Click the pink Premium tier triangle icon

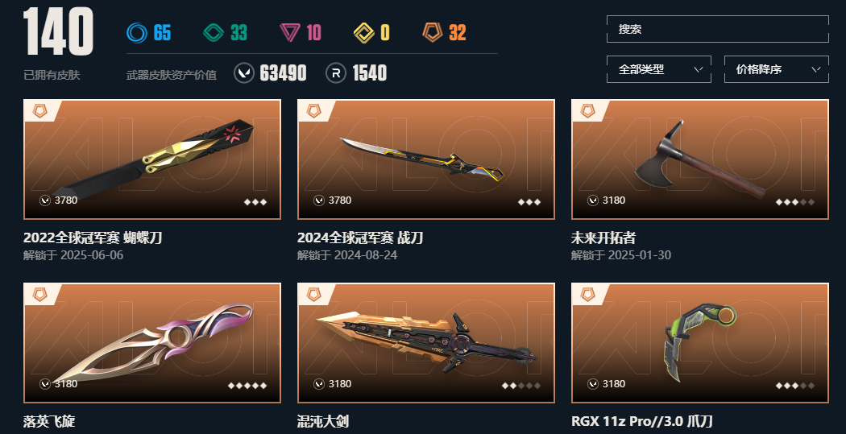tap(290, 33)
